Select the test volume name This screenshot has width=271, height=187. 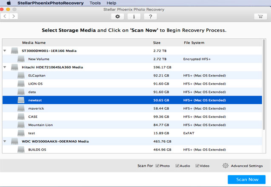pos(31,133)
